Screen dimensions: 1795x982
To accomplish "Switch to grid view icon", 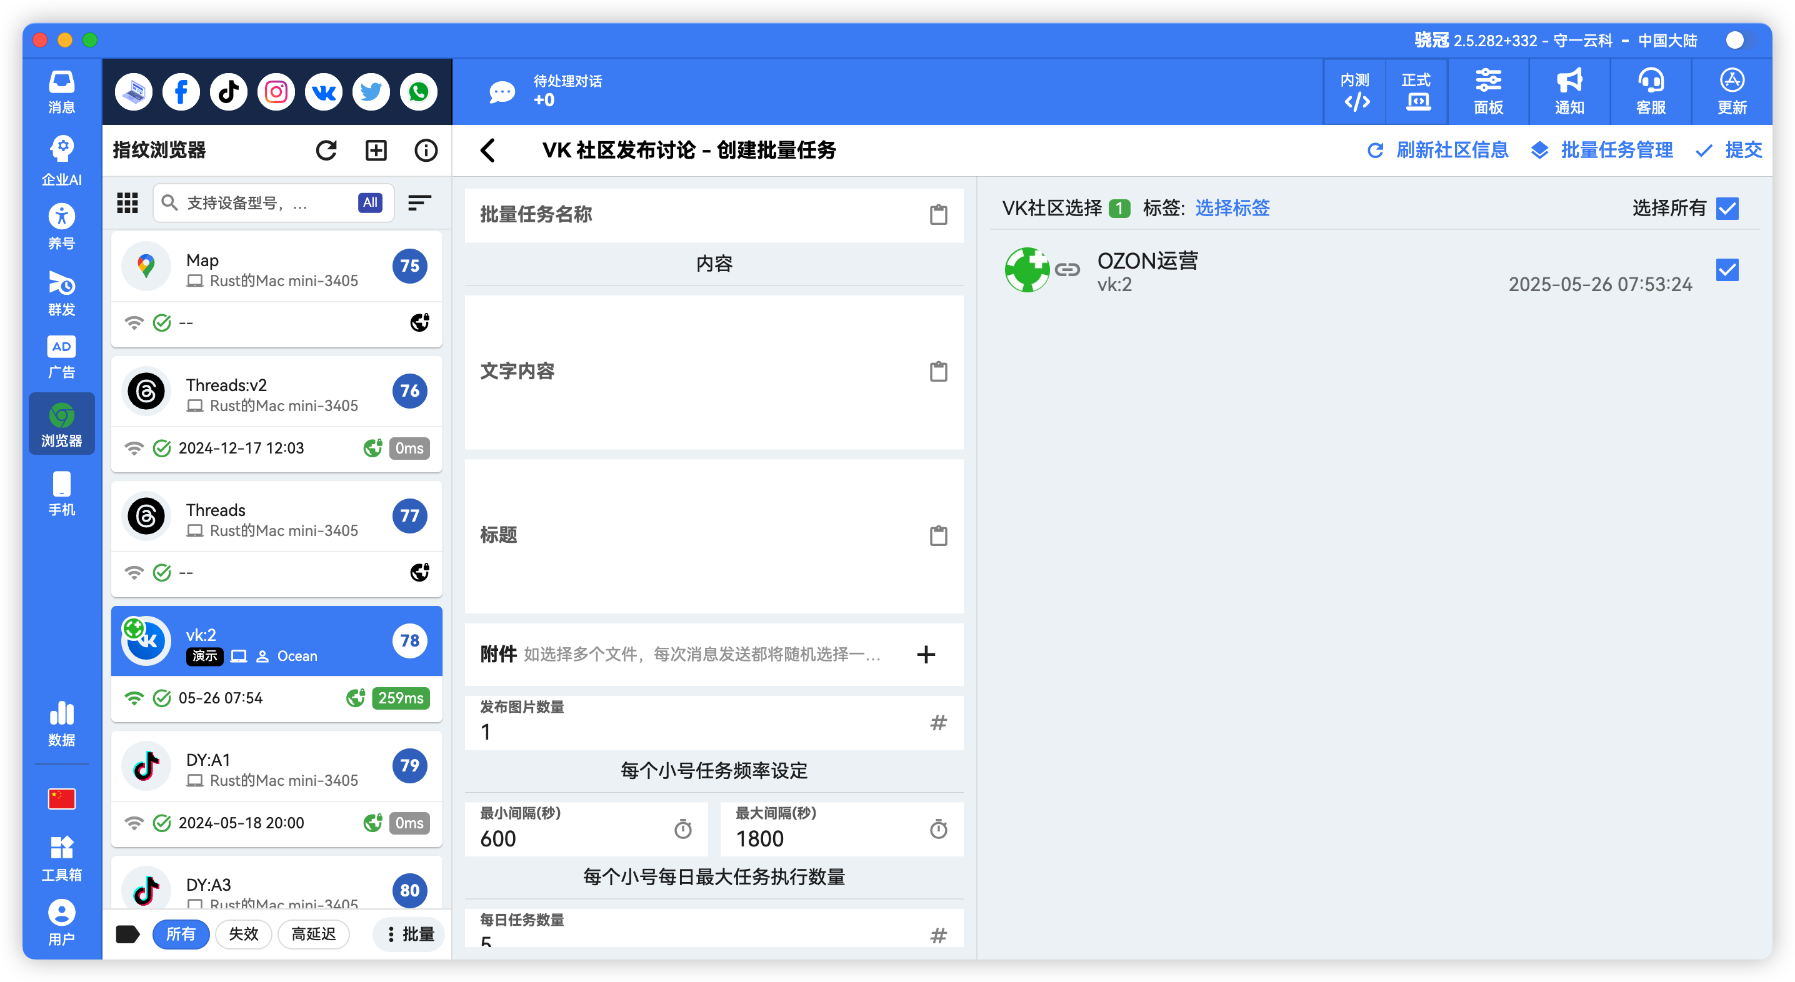I will click(x=127, y=202).
